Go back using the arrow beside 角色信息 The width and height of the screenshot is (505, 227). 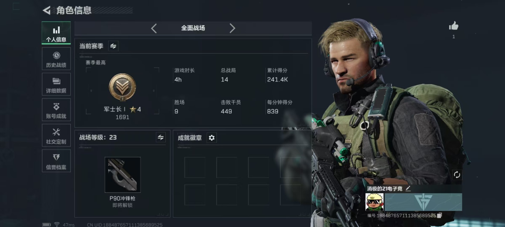[47, 11]
